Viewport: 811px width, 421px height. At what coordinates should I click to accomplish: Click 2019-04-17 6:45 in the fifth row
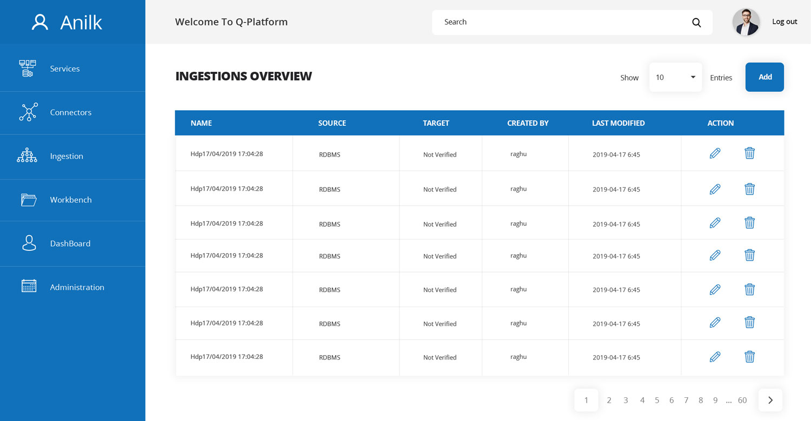click(616, 290)
